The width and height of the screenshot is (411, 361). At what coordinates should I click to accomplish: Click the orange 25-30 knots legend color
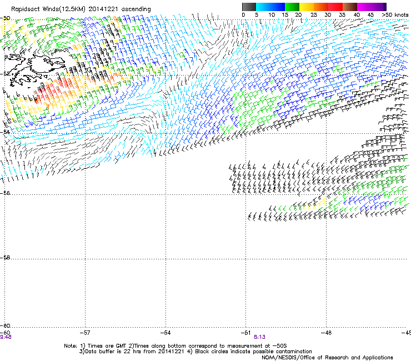click(x=321, y=7)
